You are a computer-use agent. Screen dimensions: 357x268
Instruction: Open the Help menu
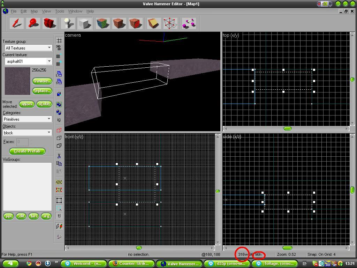[x=90, y=11]
